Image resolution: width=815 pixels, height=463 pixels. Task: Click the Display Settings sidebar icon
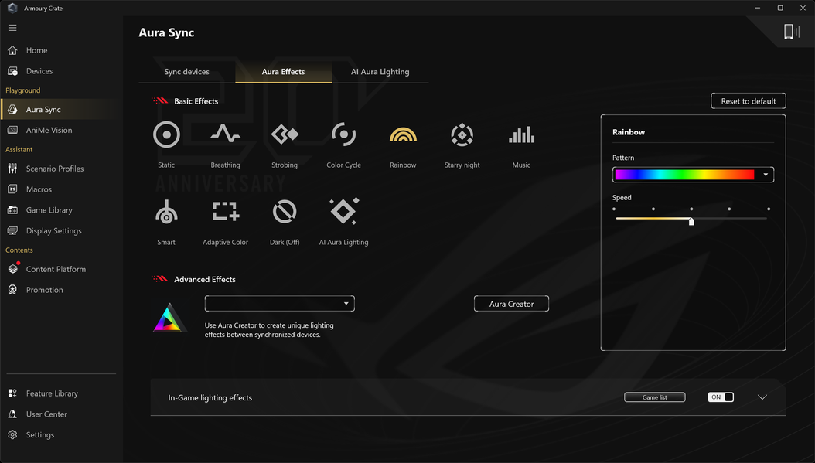click(12, 230)
